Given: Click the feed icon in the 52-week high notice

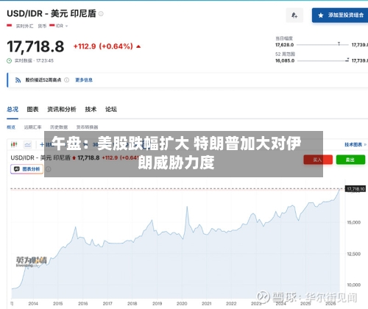Looking at the screenshot, I should pos(18,80).
